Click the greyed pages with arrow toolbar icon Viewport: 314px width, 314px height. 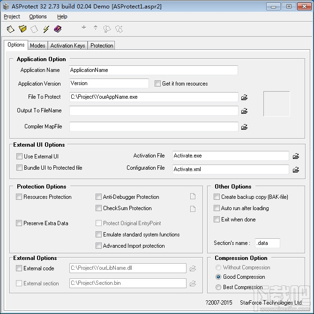(107, 29)
